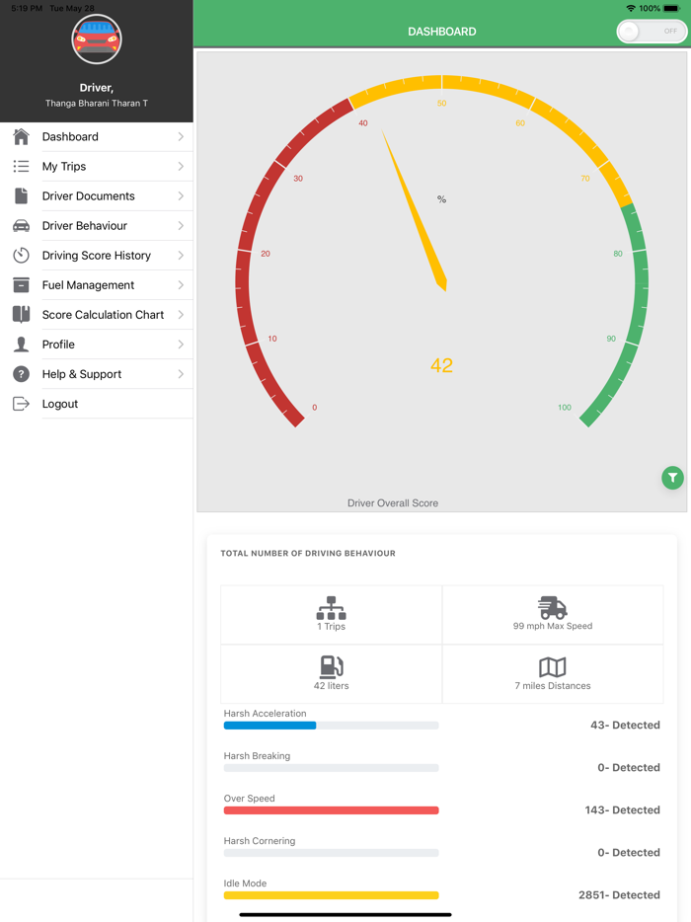Tap the DASHBOARD header title

[442, 32]
